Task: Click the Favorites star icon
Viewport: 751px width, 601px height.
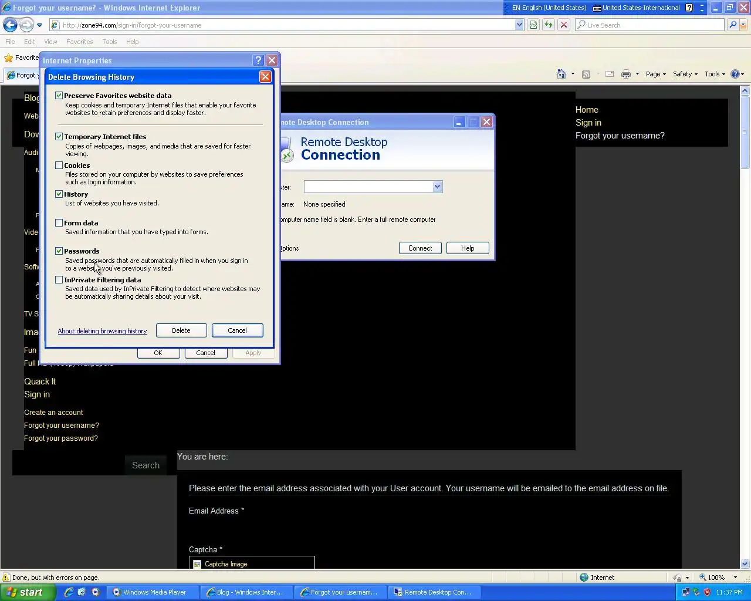Action: coord(9,58)
